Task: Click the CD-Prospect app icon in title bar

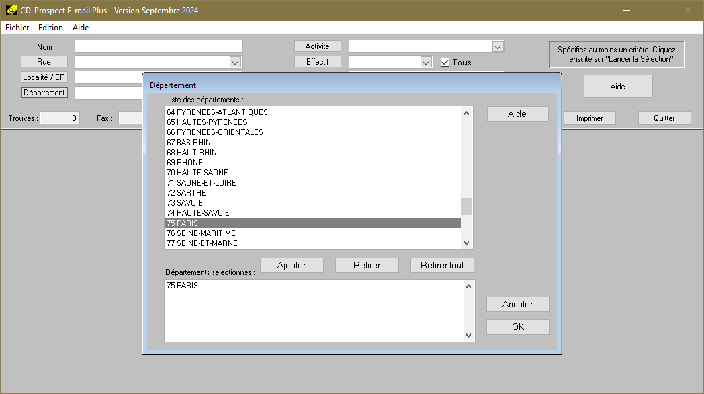Action: pos(11,11)
